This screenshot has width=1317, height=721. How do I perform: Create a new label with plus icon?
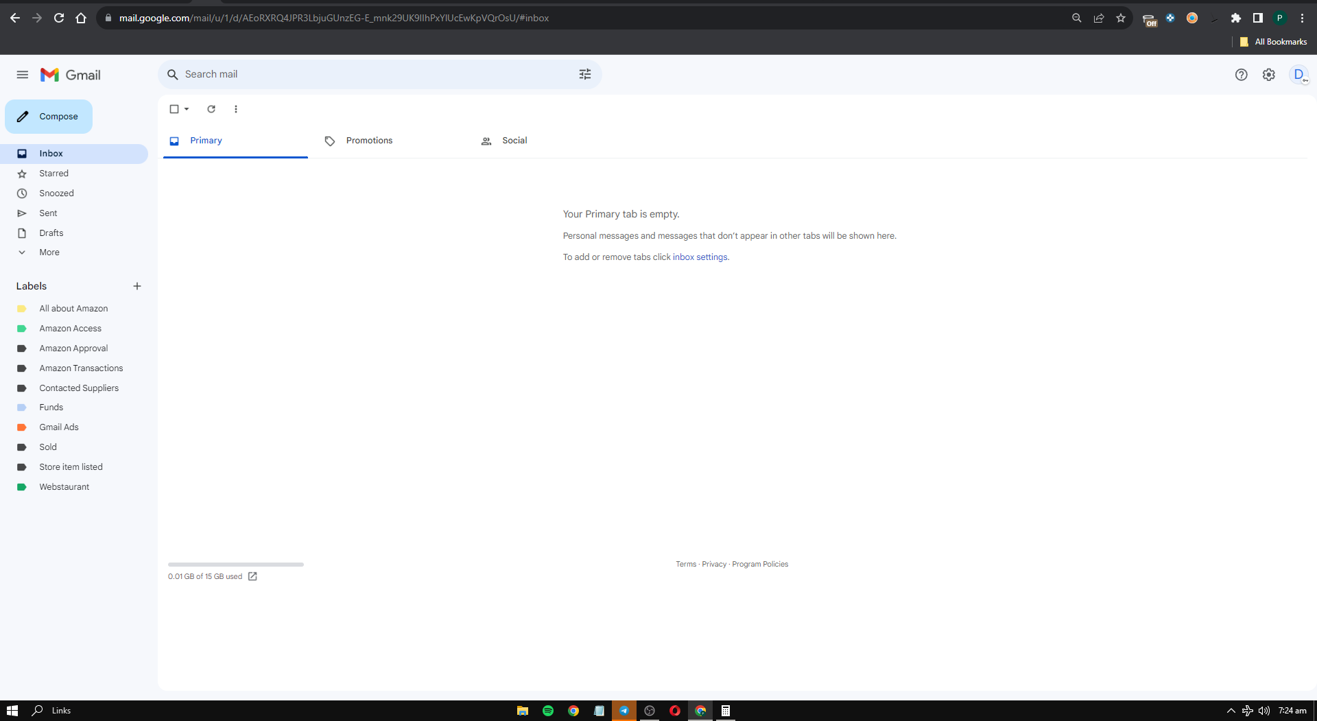(x=137, y=286)
